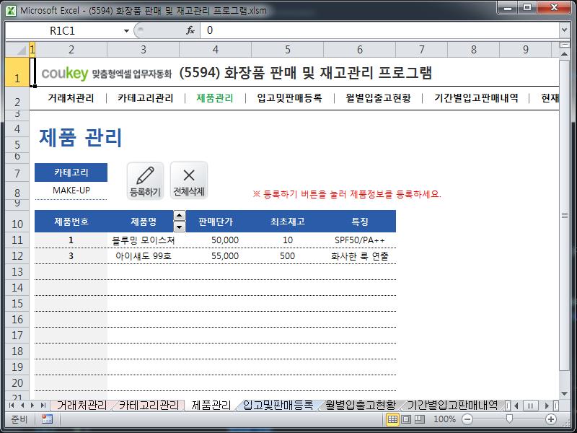Open the 기간별입고판매내역 navigation link

(x=476, y=98)
